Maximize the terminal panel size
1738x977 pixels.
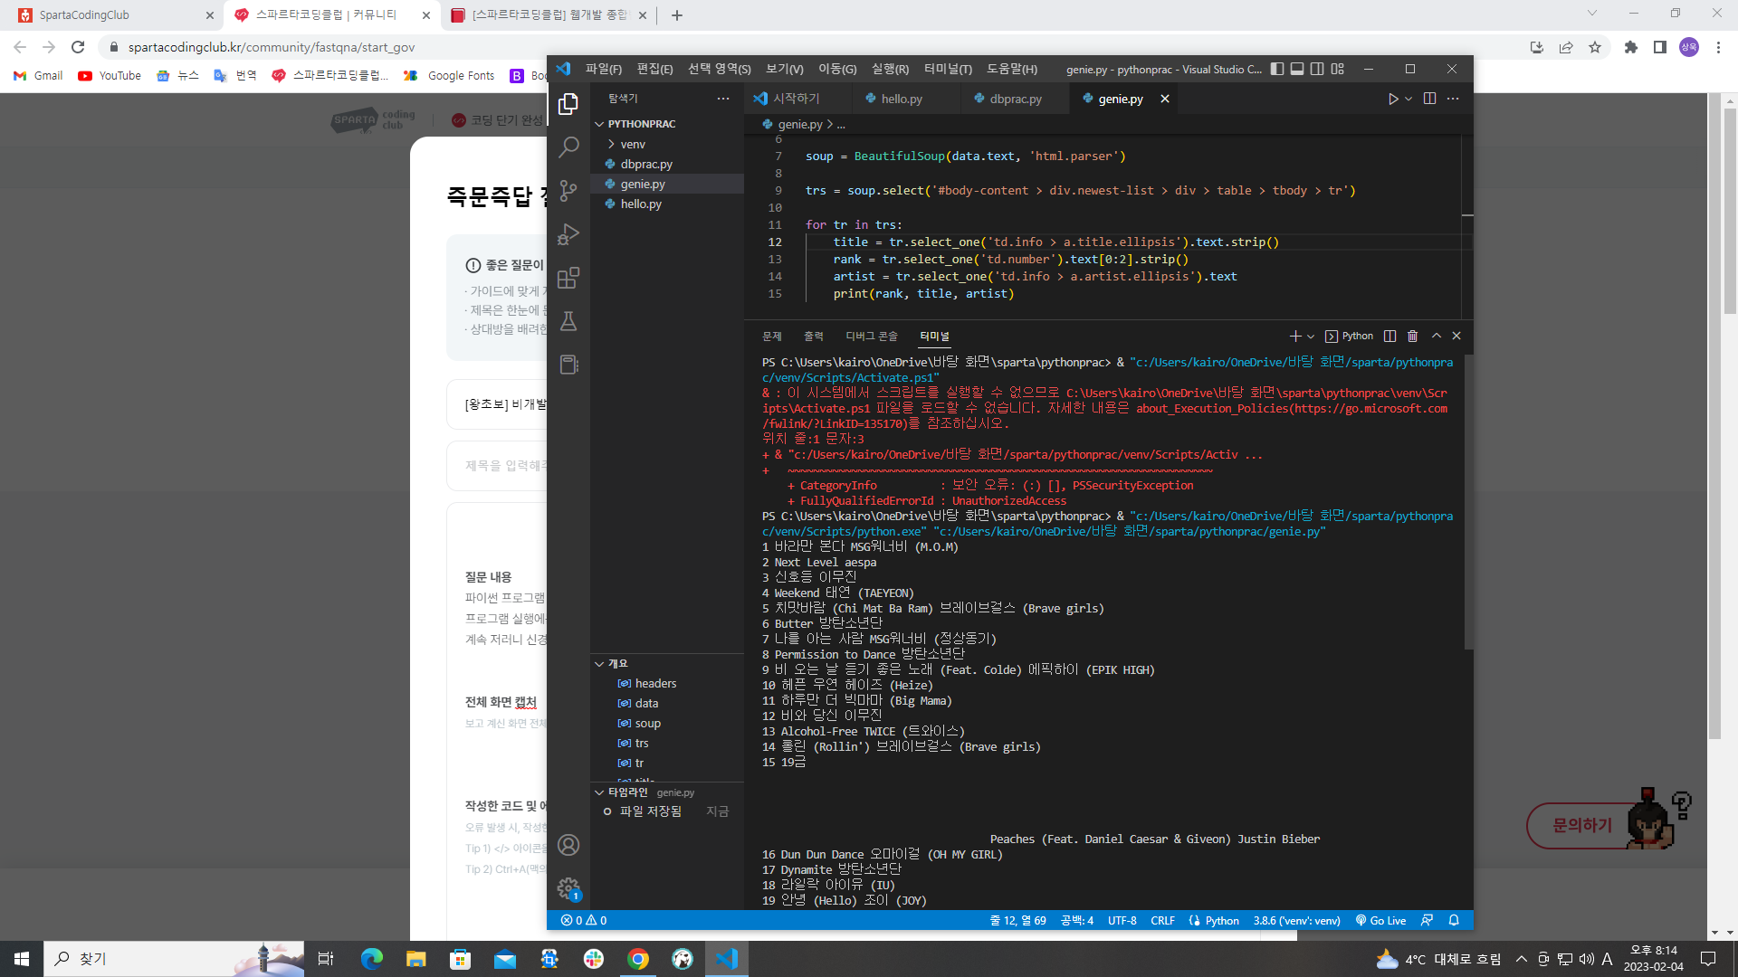point(1437,336)
